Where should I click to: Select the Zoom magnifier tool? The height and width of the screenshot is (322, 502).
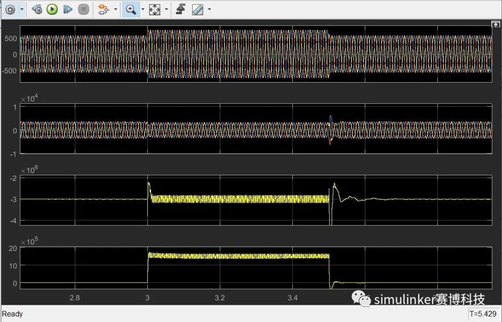tap(131, 10)
